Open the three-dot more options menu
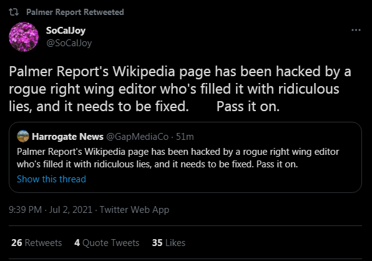 (356, 30)
